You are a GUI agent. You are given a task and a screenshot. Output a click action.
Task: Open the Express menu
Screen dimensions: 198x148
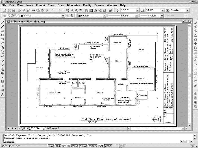(99, 5)
